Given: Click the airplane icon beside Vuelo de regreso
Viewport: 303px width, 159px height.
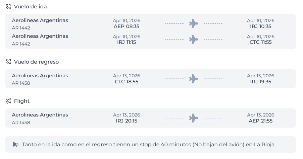Looking at the screenshot, I should pyautogui.click(x=9, y=62).
